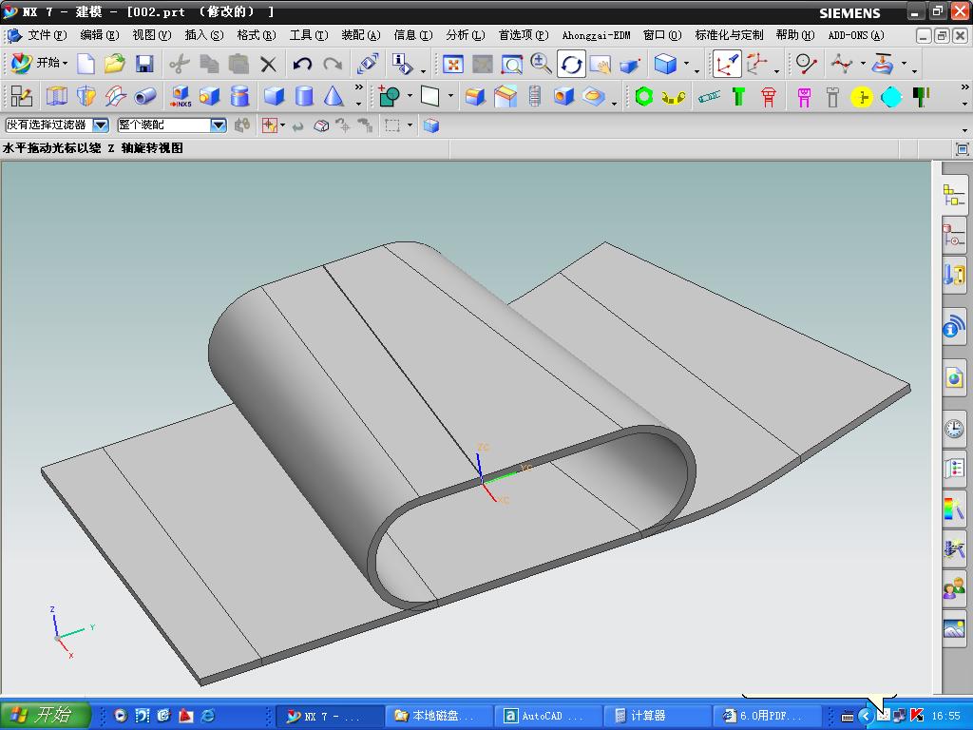
Task: Click the green hex nut icon
Action: pyautogui.click(x=644, y=96)
